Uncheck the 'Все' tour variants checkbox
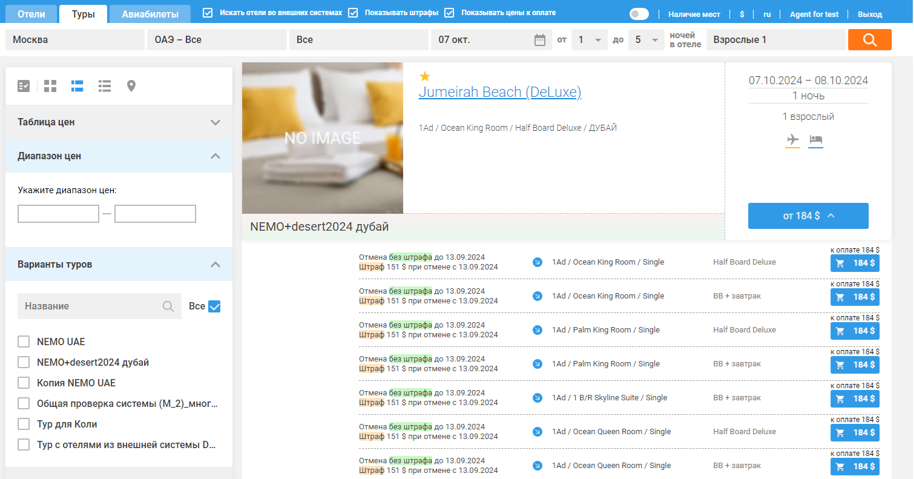Screen dimensions: 914x479 tap(214, 306)
